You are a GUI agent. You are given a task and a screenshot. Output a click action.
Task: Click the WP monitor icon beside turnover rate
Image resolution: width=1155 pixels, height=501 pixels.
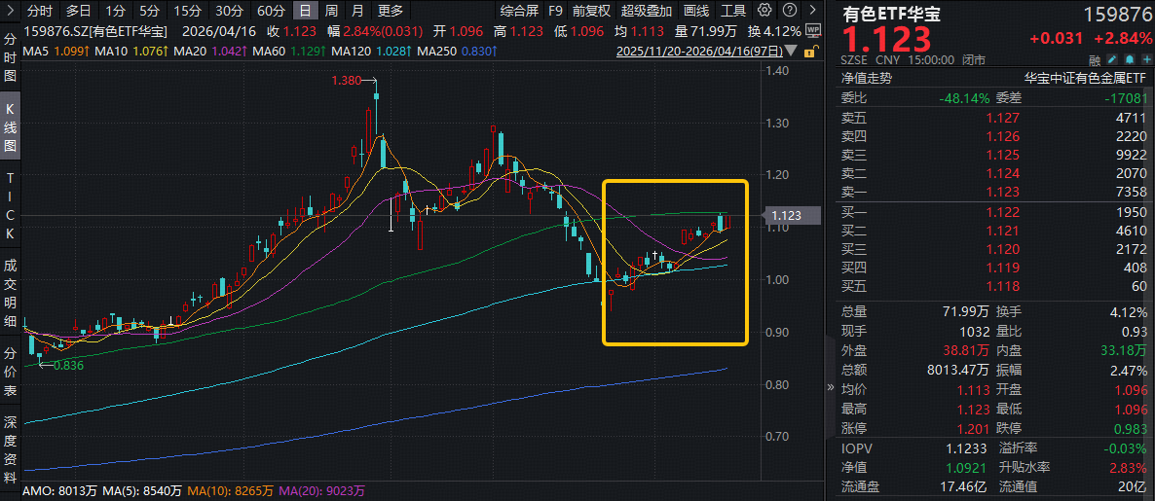pyautogui.click(x=813, y=31)
